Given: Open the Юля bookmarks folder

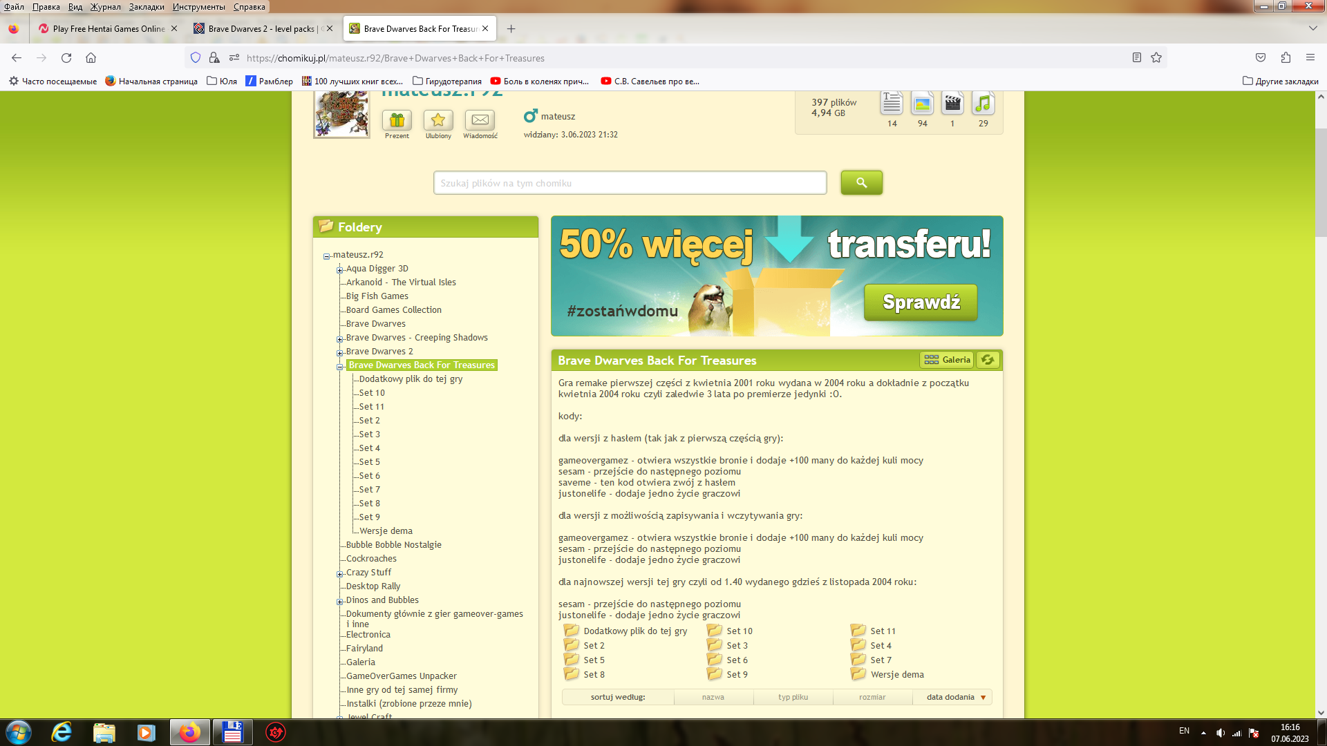Looking at the screenshot, I should pyautogui.click(x=222, y=81).
